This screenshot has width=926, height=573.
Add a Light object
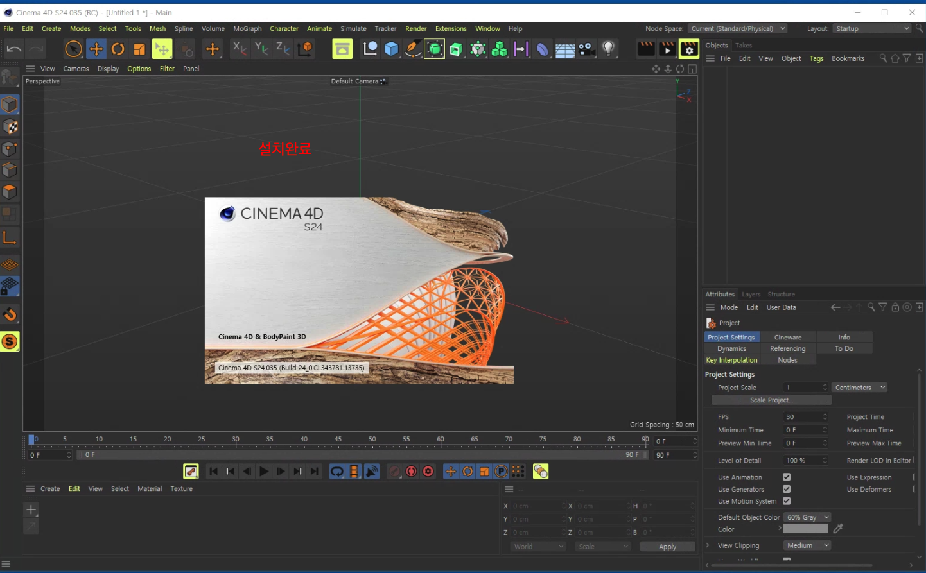coord(608,49)
